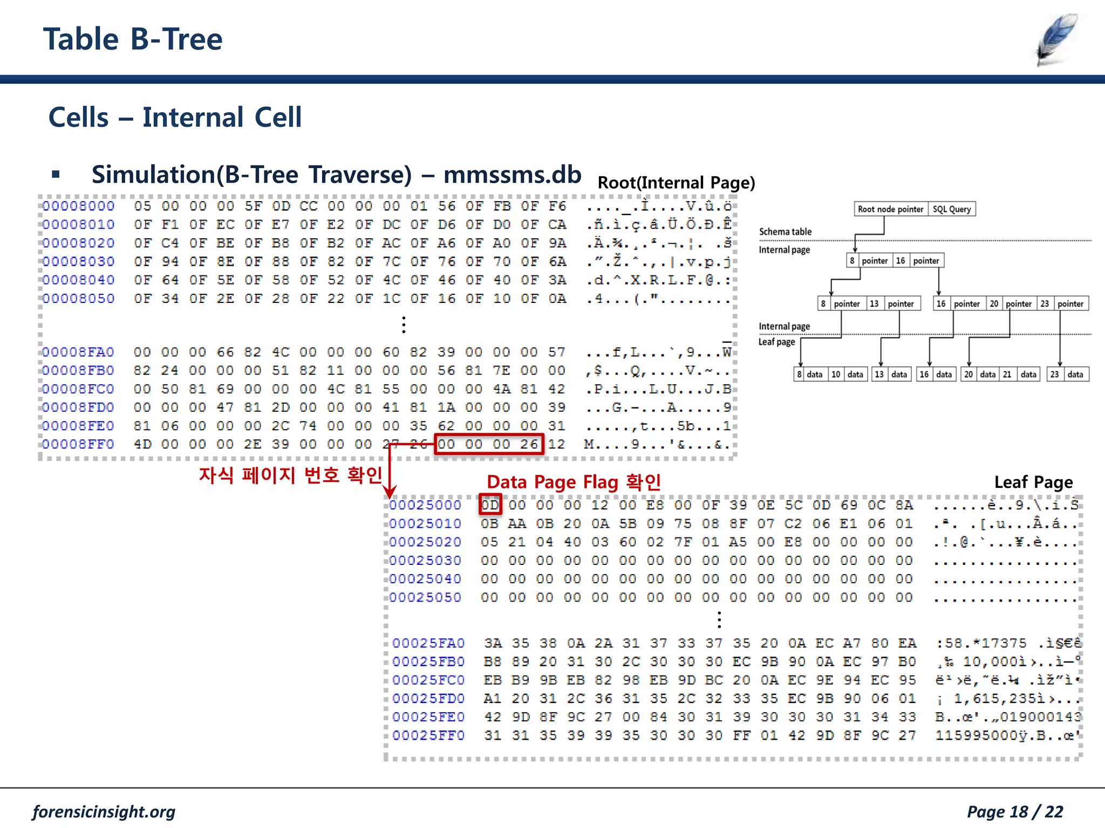The image size is (1105, 828).
Task: Click ASCII text '115995000' in leaf dump
Action: click(x=976, y=735)
